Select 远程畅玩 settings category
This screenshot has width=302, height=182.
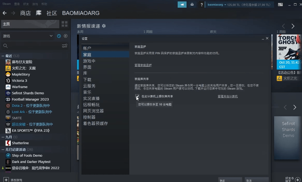coord(105,105)
